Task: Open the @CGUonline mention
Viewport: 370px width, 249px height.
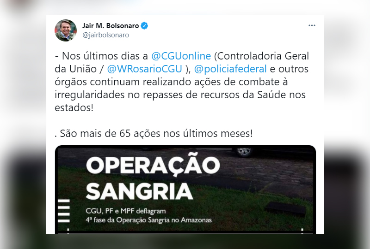Action: 181,56
